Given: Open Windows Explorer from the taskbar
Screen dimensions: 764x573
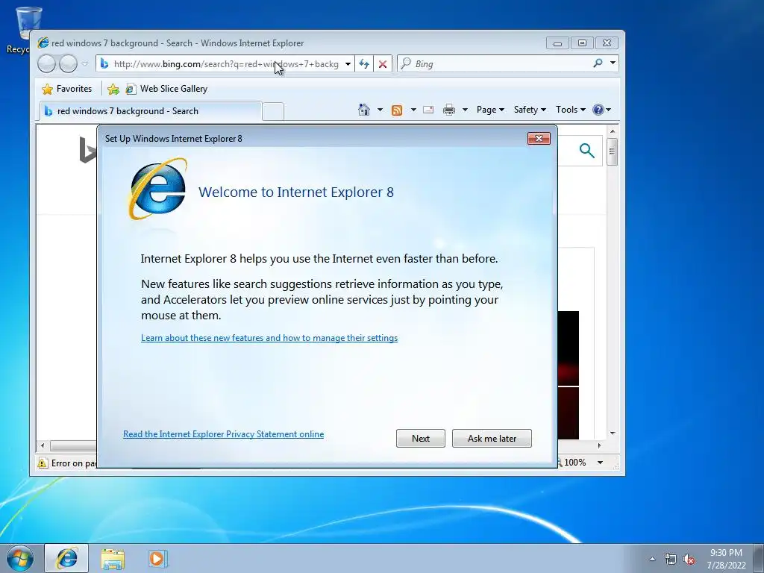Looking at the screenshot, I should 113,558.
